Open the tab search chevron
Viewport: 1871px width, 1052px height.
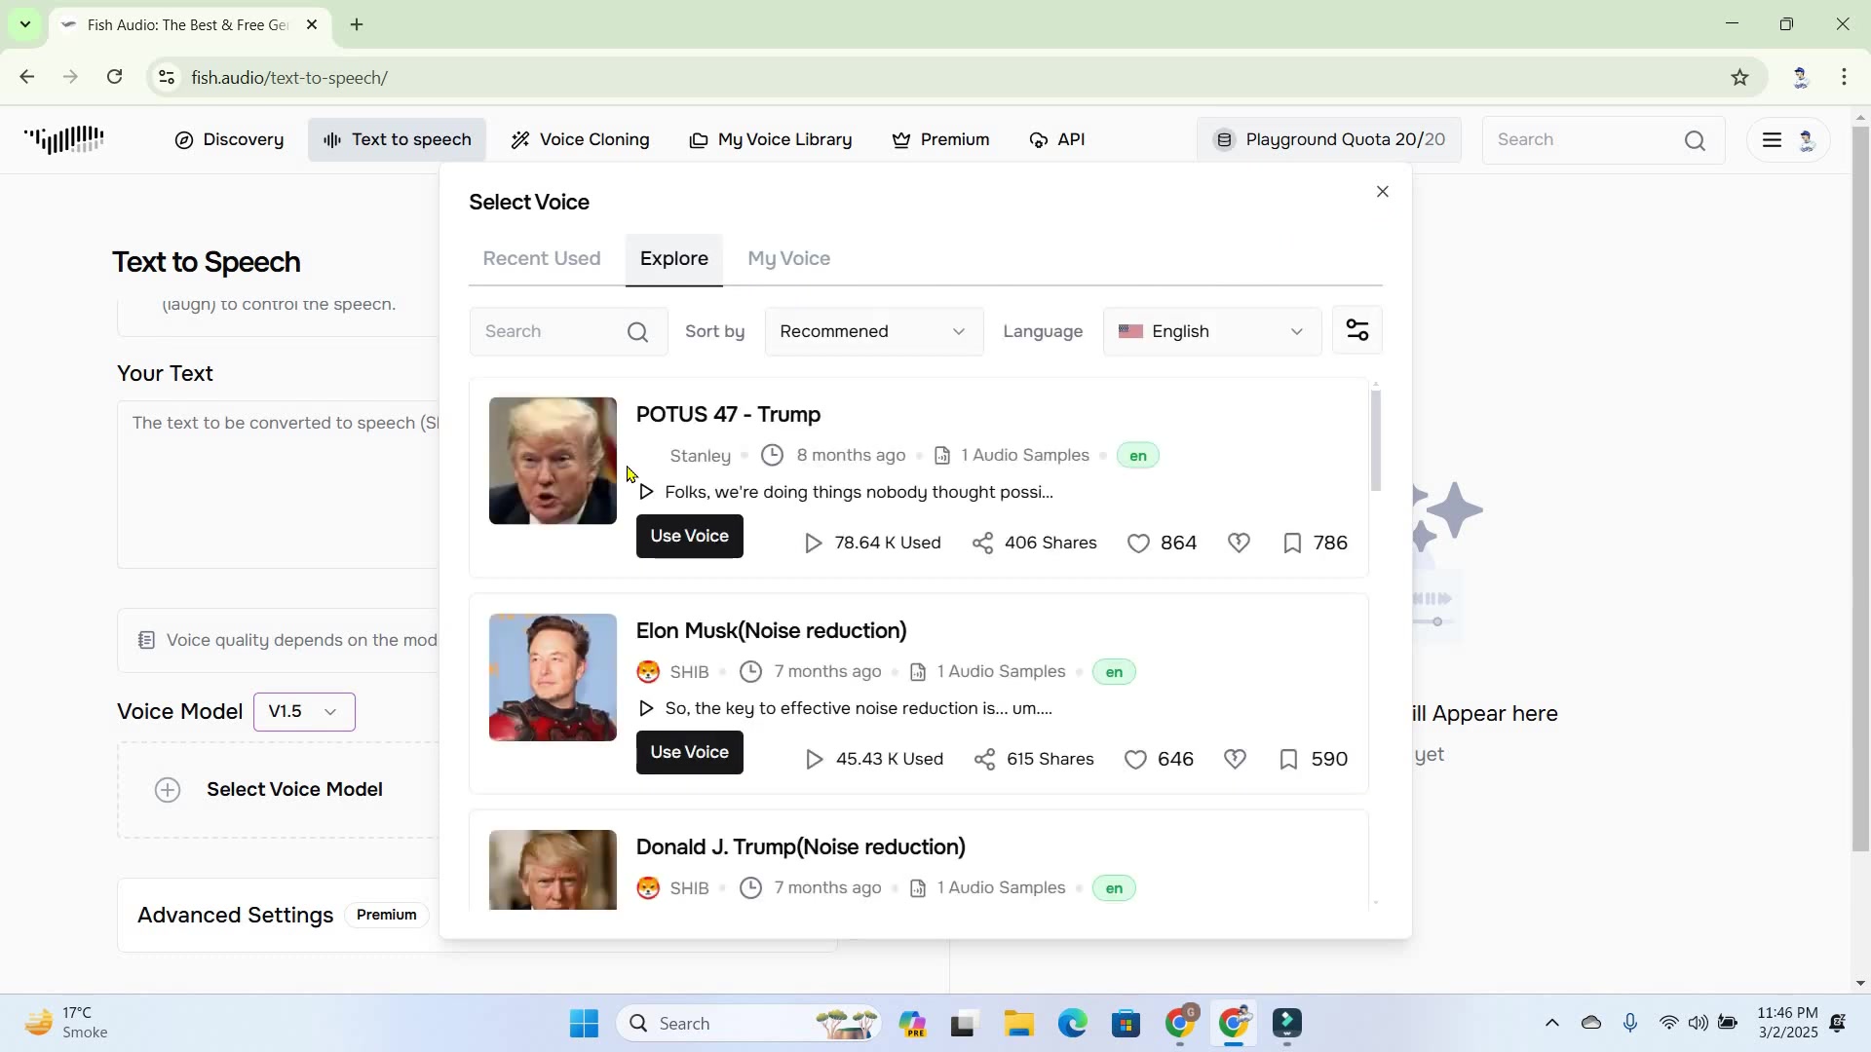point(25,24)
